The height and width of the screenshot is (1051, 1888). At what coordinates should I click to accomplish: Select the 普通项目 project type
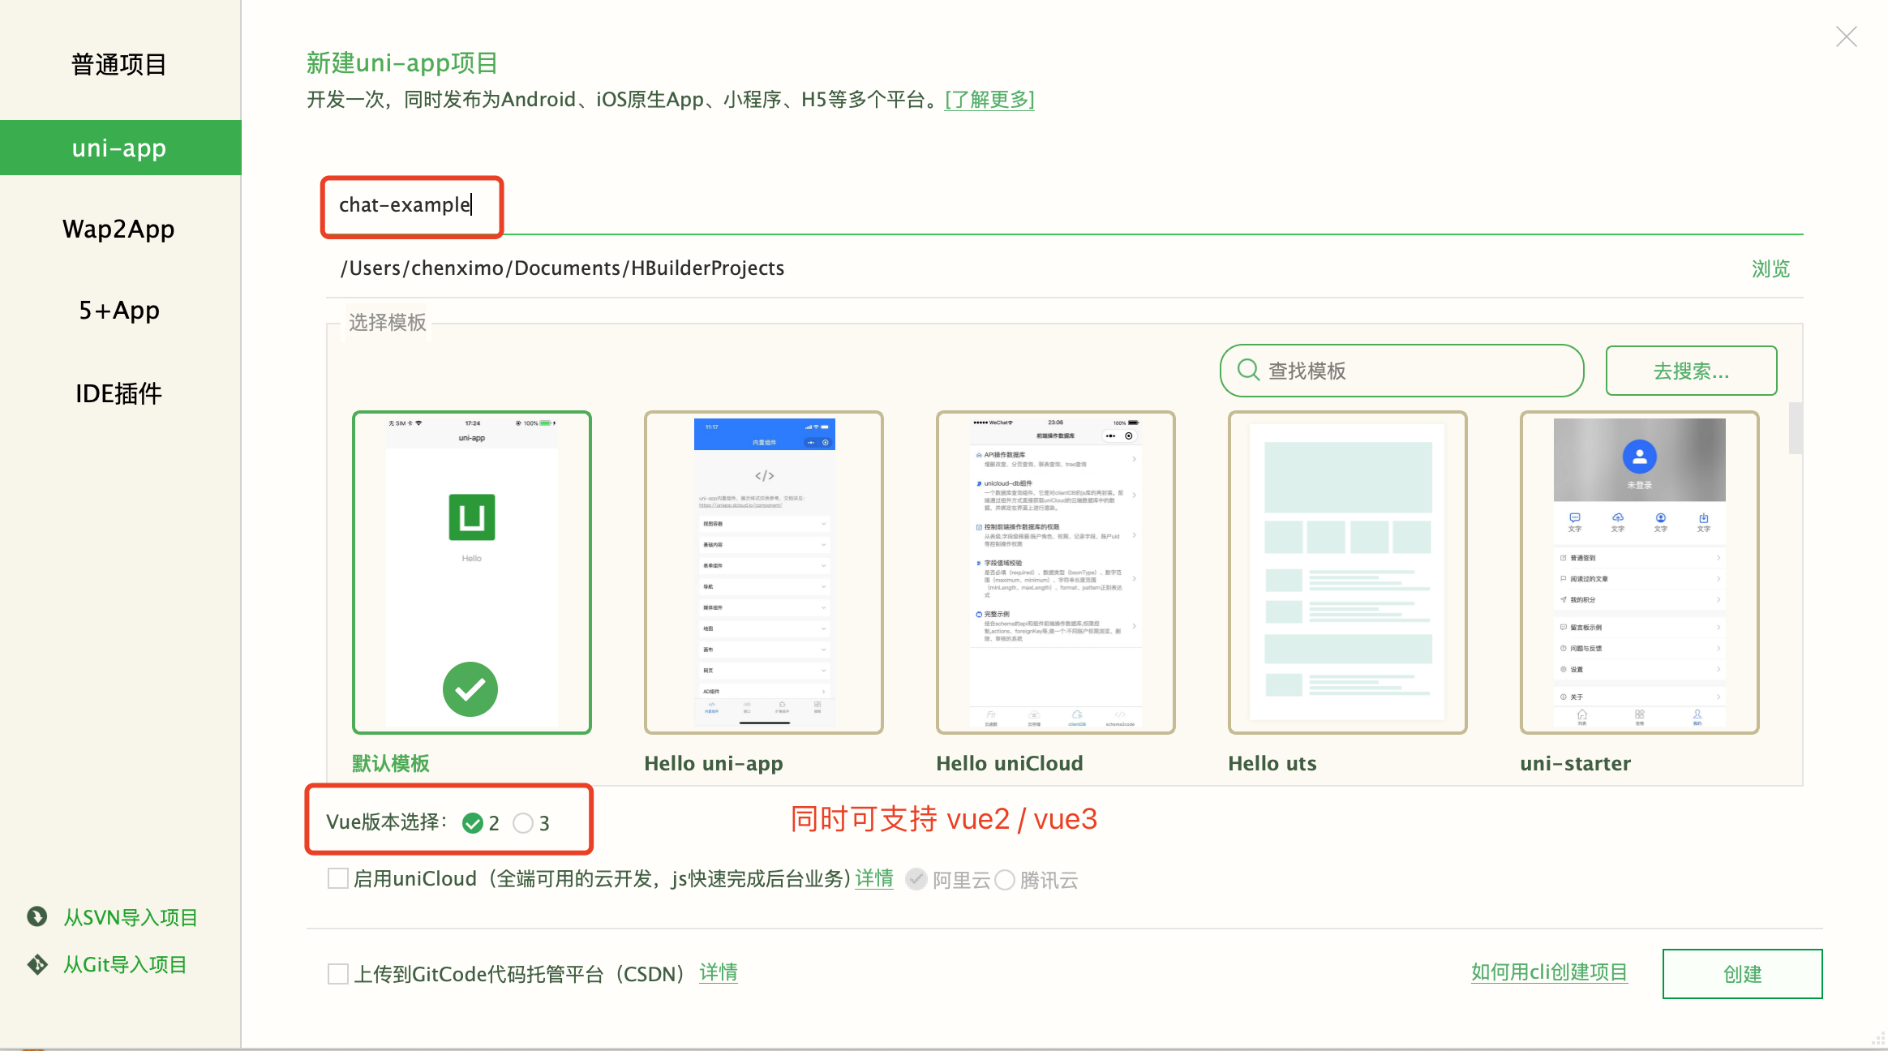(119, 64)
